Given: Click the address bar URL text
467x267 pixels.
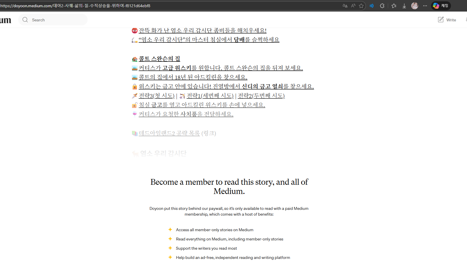Looking at the screenshot, I should click(75, 6).
